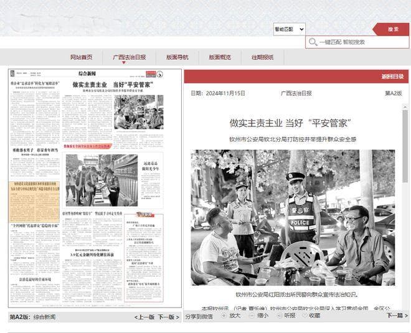411x333 pixels.
Task: Click headline 法治是最好的营商环境
Action: pos(35,279)
